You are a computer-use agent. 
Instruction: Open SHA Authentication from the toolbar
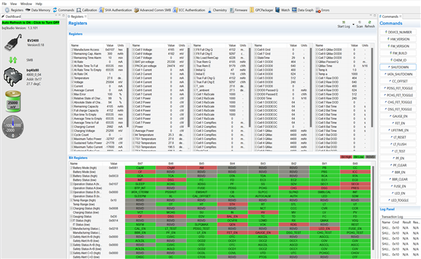click(116, 11)
